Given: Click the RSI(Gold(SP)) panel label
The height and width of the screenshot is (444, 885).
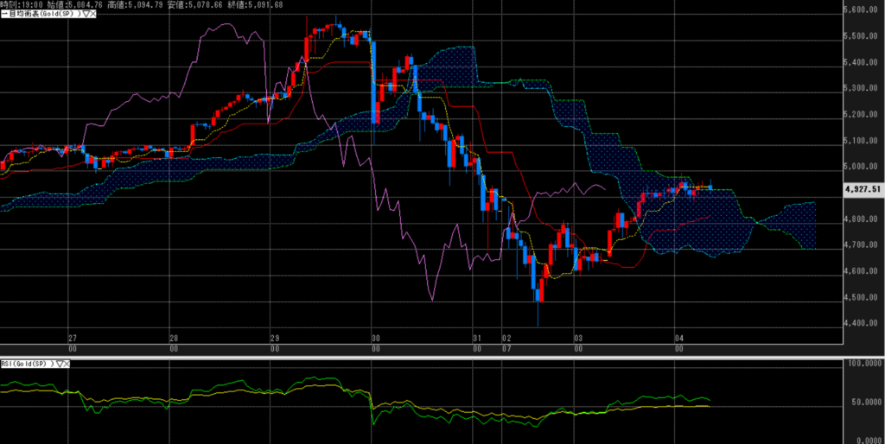Looking at the screenshot, I should [26, 364].
